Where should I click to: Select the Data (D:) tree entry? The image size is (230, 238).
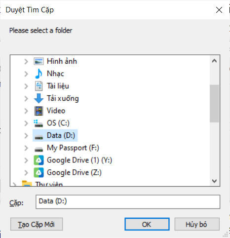(x=55, y=135)
